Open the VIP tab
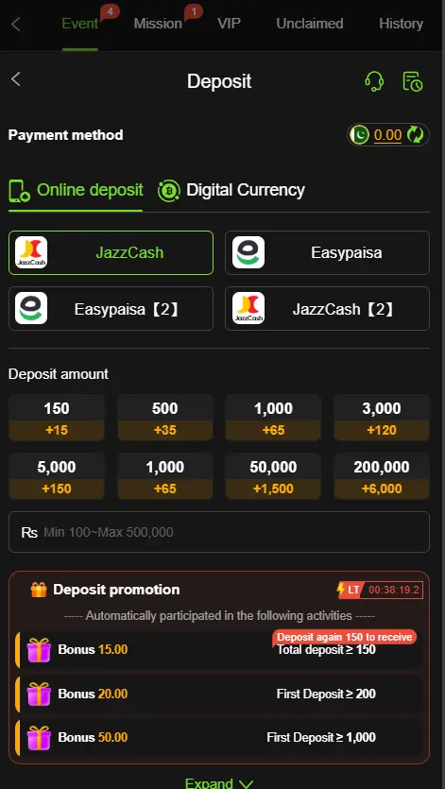 (x=229, y=24)
